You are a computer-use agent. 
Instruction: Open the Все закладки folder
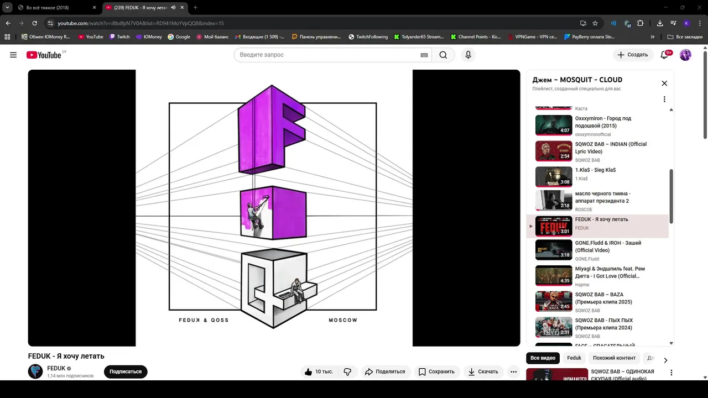click(685, 37)
